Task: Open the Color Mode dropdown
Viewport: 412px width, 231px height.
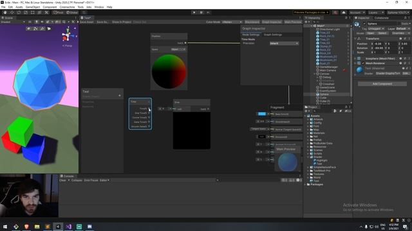Action: pyautogui.click(x=232, y=22)
